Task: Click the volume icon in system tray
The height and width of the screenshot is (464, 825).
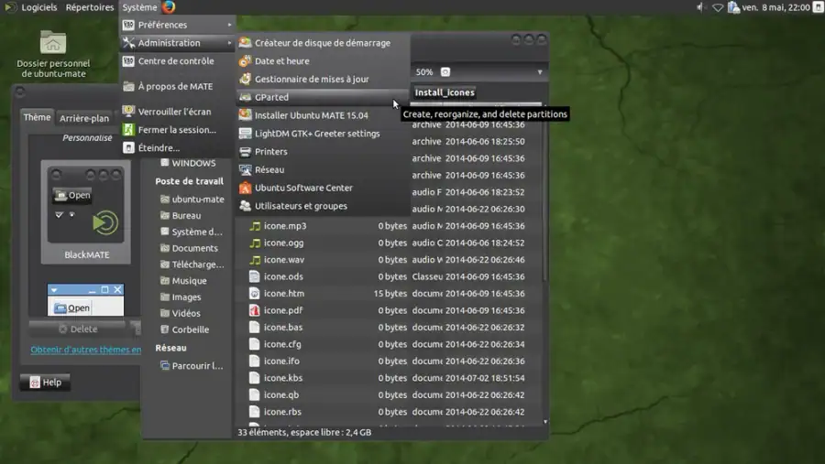Action: [699, 7]
